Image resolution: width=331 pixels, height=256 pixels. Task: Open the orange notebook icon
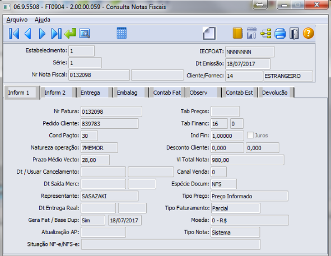(238, 33)
